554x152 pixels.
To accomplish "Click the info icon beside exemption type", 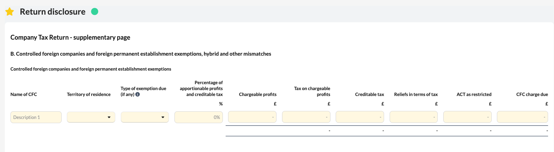I will (x=138, y=94).
